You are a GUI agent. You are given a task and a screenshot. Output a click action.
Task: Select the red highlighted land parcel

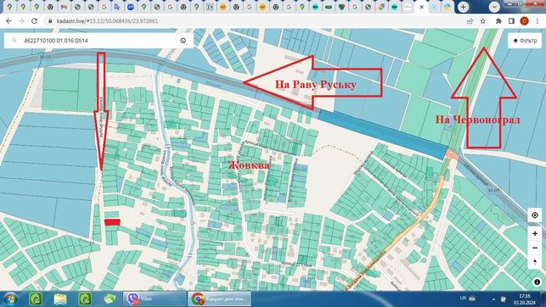coord(112,222)
